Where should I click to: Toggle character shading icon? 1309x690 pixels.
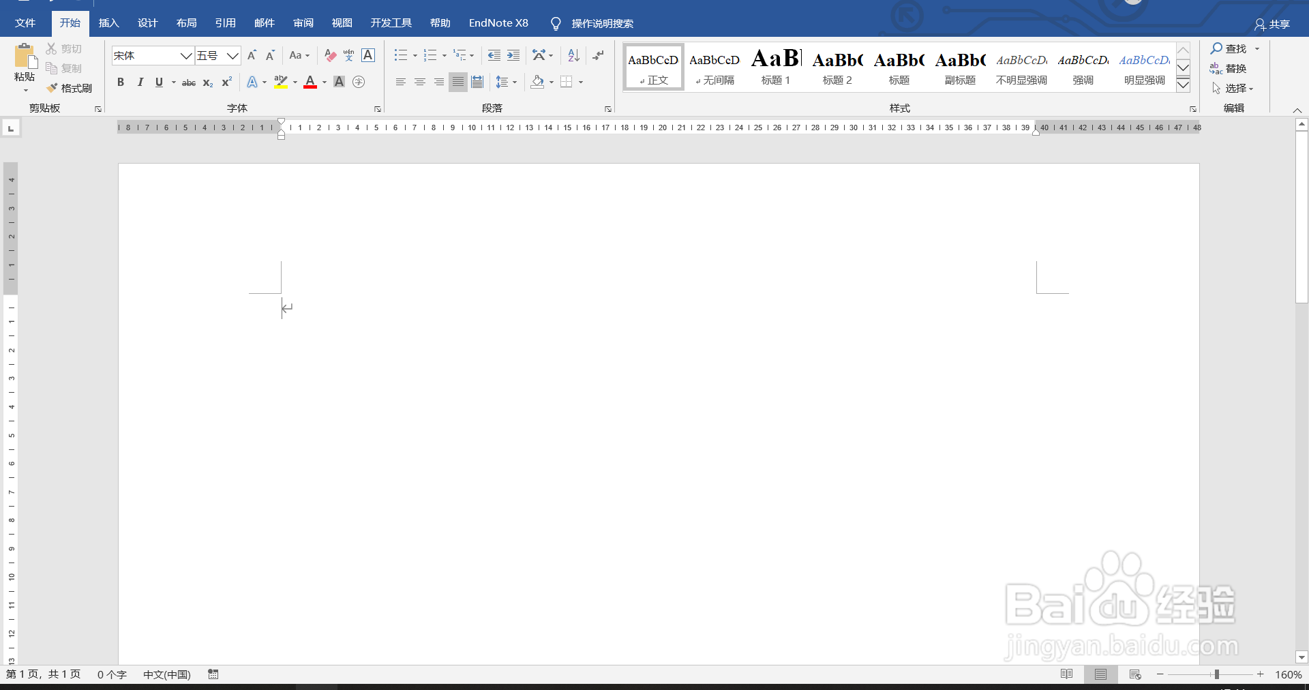(339, 82)
